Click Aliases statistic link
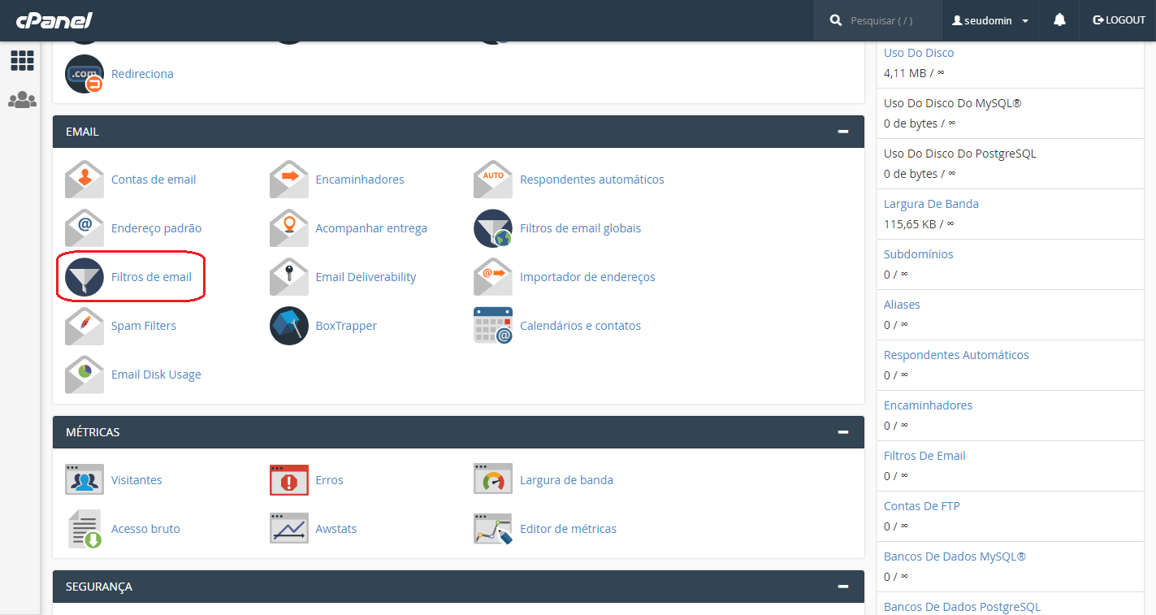Image resolution: width=1156 pixels, height=615 pixels. 902,305
